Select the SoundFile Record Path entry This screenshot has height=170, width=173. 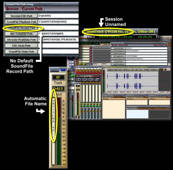click(x=21, y=28)
